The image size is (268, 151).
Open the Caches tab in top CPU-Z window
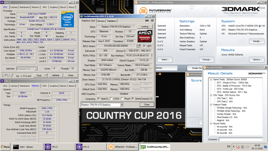pos(14,7)
